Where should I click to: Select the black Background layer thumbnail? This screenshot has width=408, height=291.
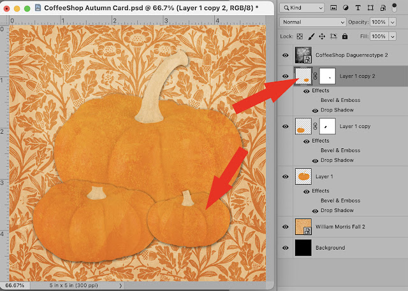(x=303, y=248)
